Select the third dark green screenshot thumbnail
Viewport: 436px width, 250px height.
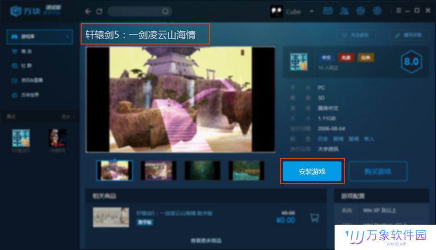202,171
